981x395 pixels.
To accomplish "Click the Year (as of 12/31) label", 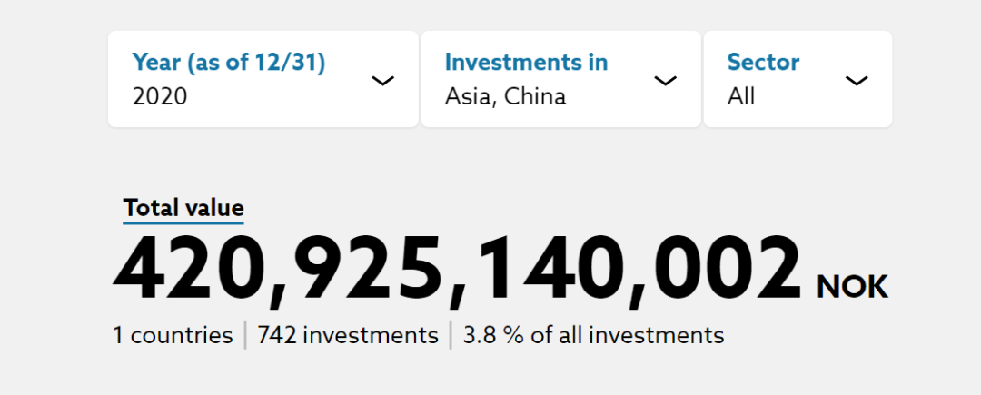I will 229,63.
